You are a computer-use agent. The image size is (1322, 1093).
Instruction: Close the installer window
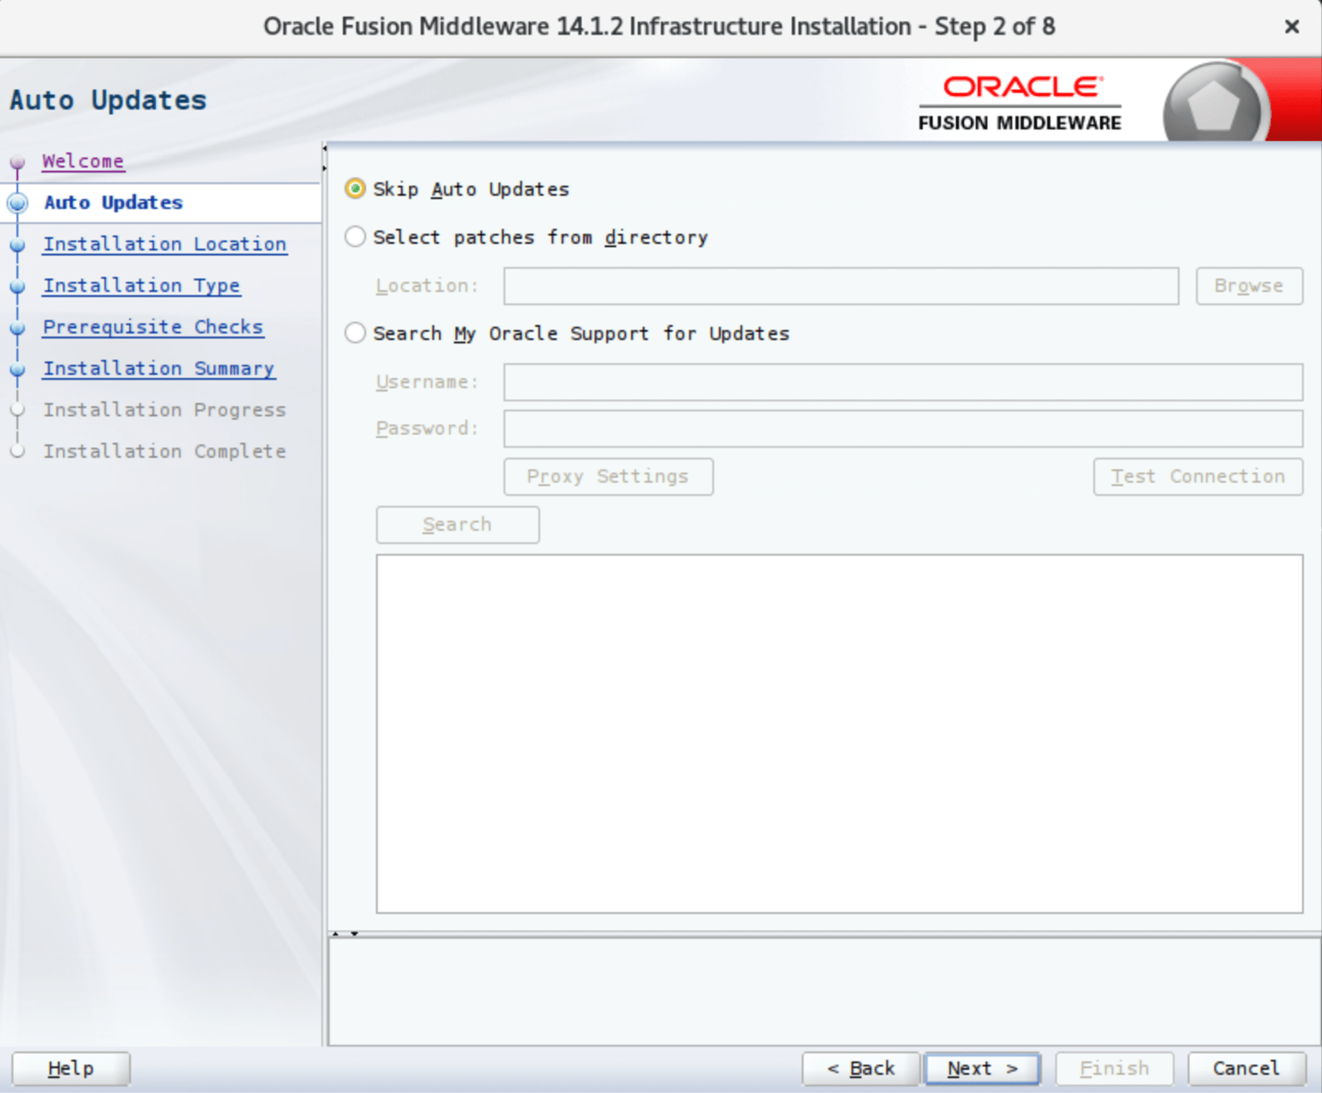point(1292,27)
